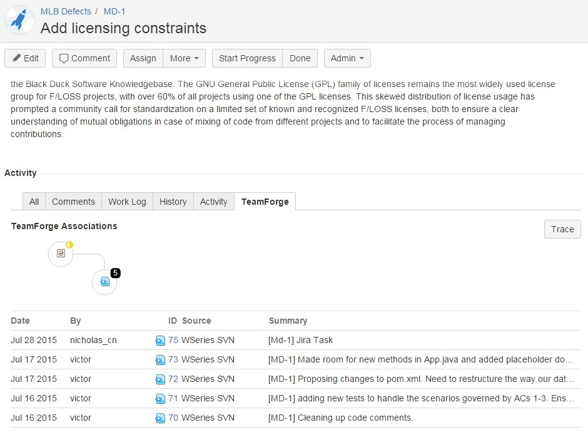
Task: Click the rocket project avatar icon
Action: [x=19, y=20]
